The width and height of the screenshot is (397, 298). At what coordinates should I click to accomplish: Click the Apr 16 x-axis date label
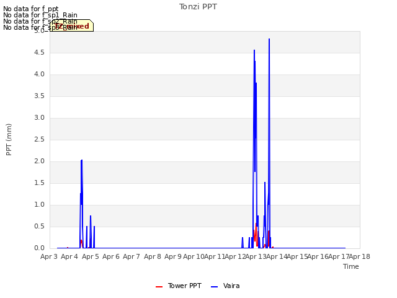(318, 256)
